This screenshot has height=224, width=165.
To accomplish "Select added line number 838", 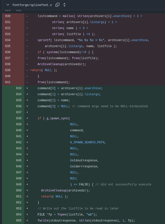I will (19, 118).
